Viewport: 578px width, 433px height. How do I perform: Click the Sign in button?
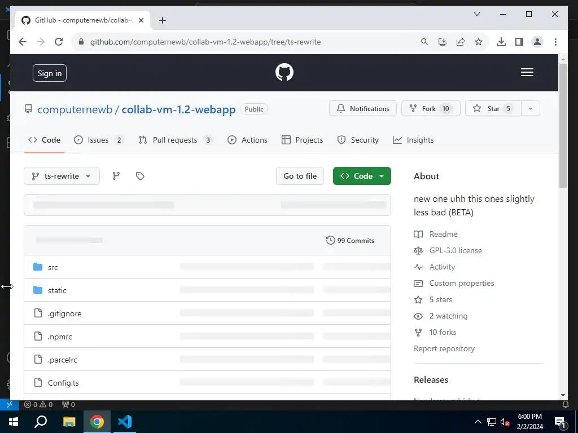50,73
